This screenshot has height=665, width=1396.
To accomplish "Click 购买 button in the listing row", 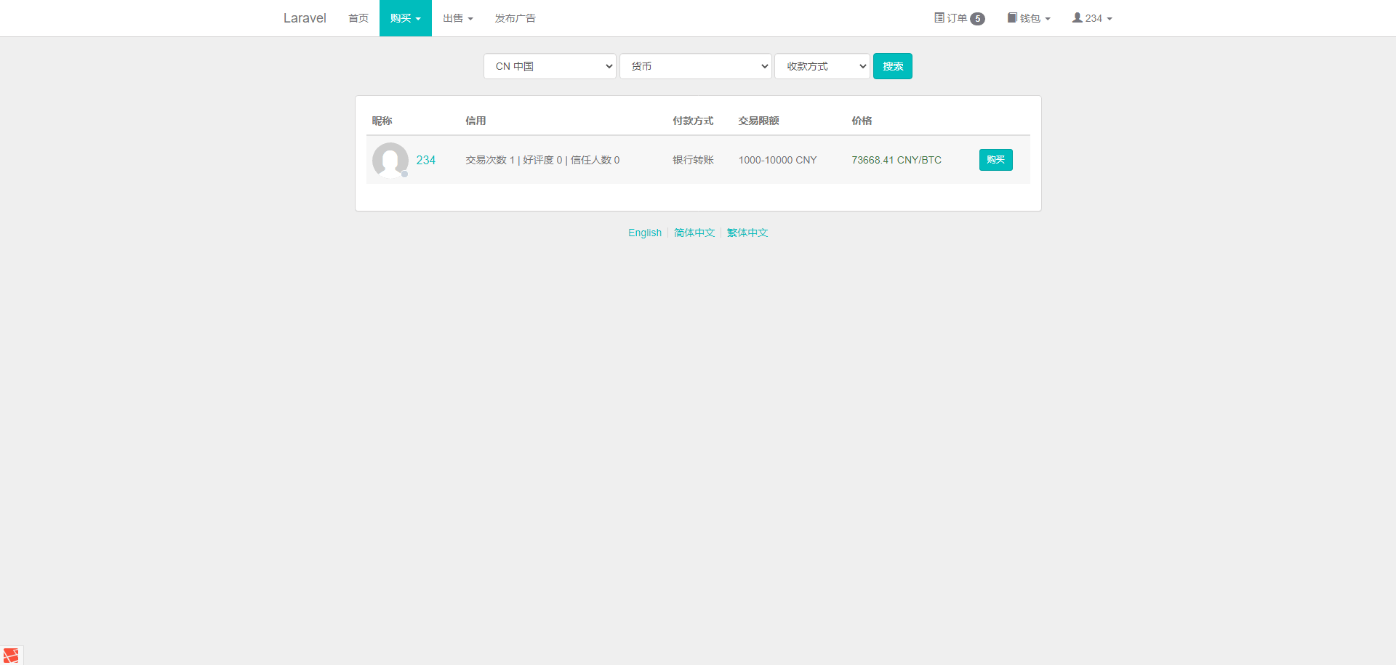I will (995, 160).
